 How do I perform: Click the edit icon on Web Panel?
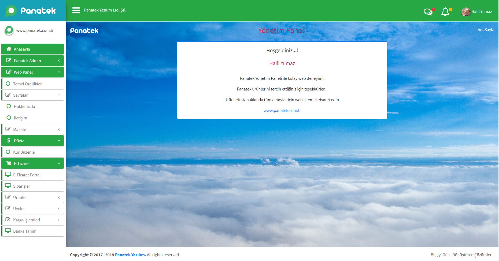coord(9,72)
